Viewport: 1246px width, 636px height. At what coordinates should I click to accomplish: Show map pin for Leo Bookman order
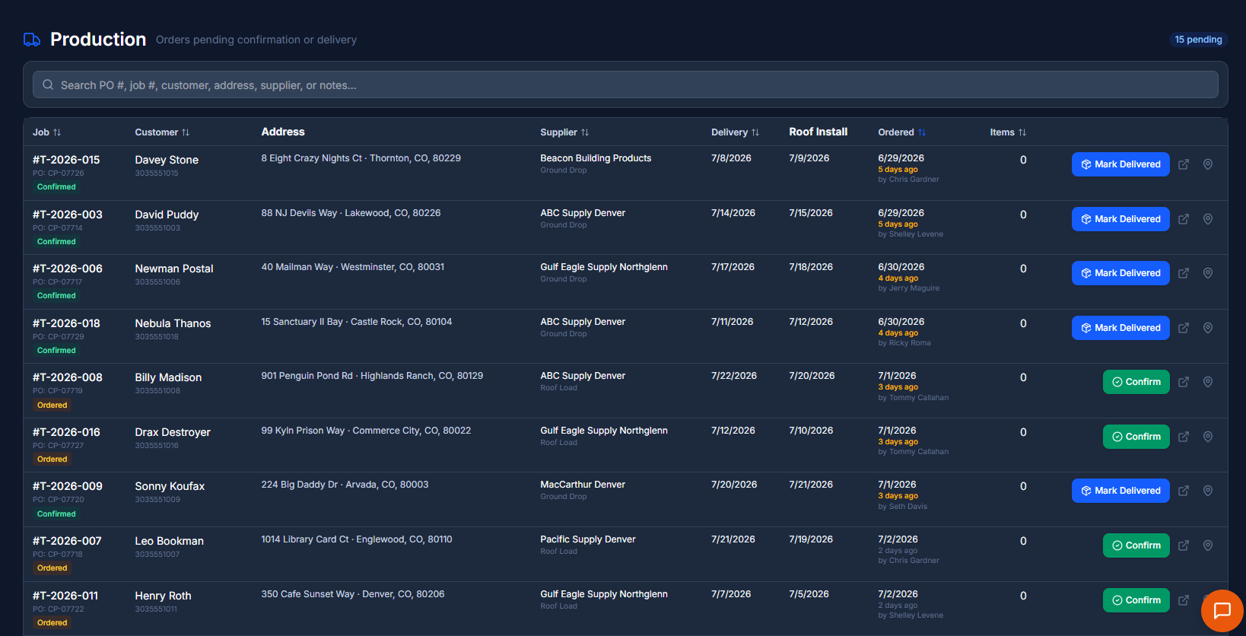point(1208,545)
